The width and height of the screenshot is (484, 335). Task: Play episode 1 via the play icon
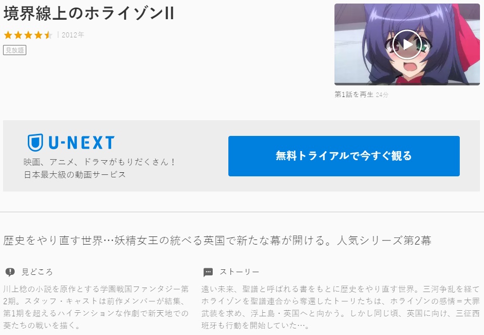click(x=407, y=44)
